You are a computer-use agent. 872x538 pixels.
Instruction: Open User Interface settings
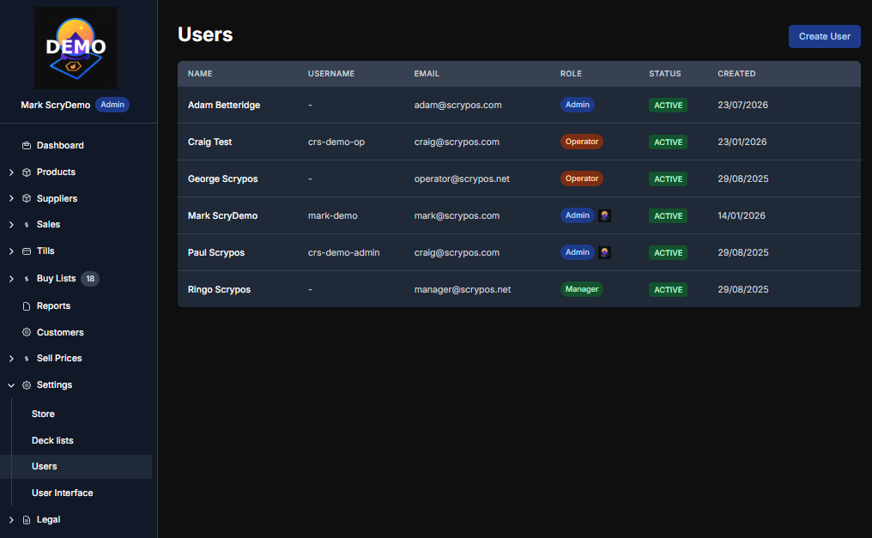click(x=63, y=493)
